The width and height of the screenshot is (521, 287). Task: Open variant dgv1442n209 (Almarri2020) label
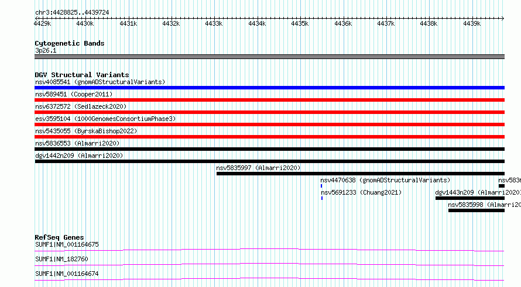[79, 155]
